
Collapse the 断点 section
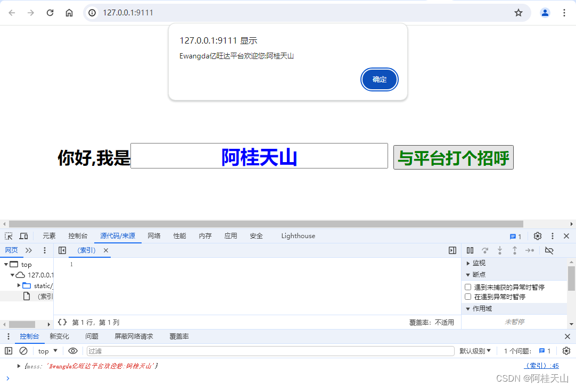468,274
